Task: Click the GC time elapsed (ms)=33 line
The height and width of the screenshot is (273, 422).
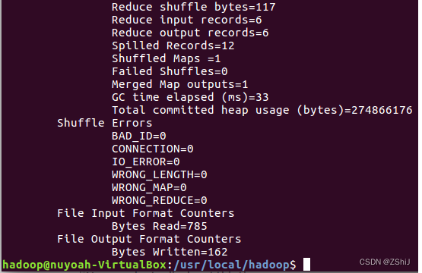Action: 190,97
